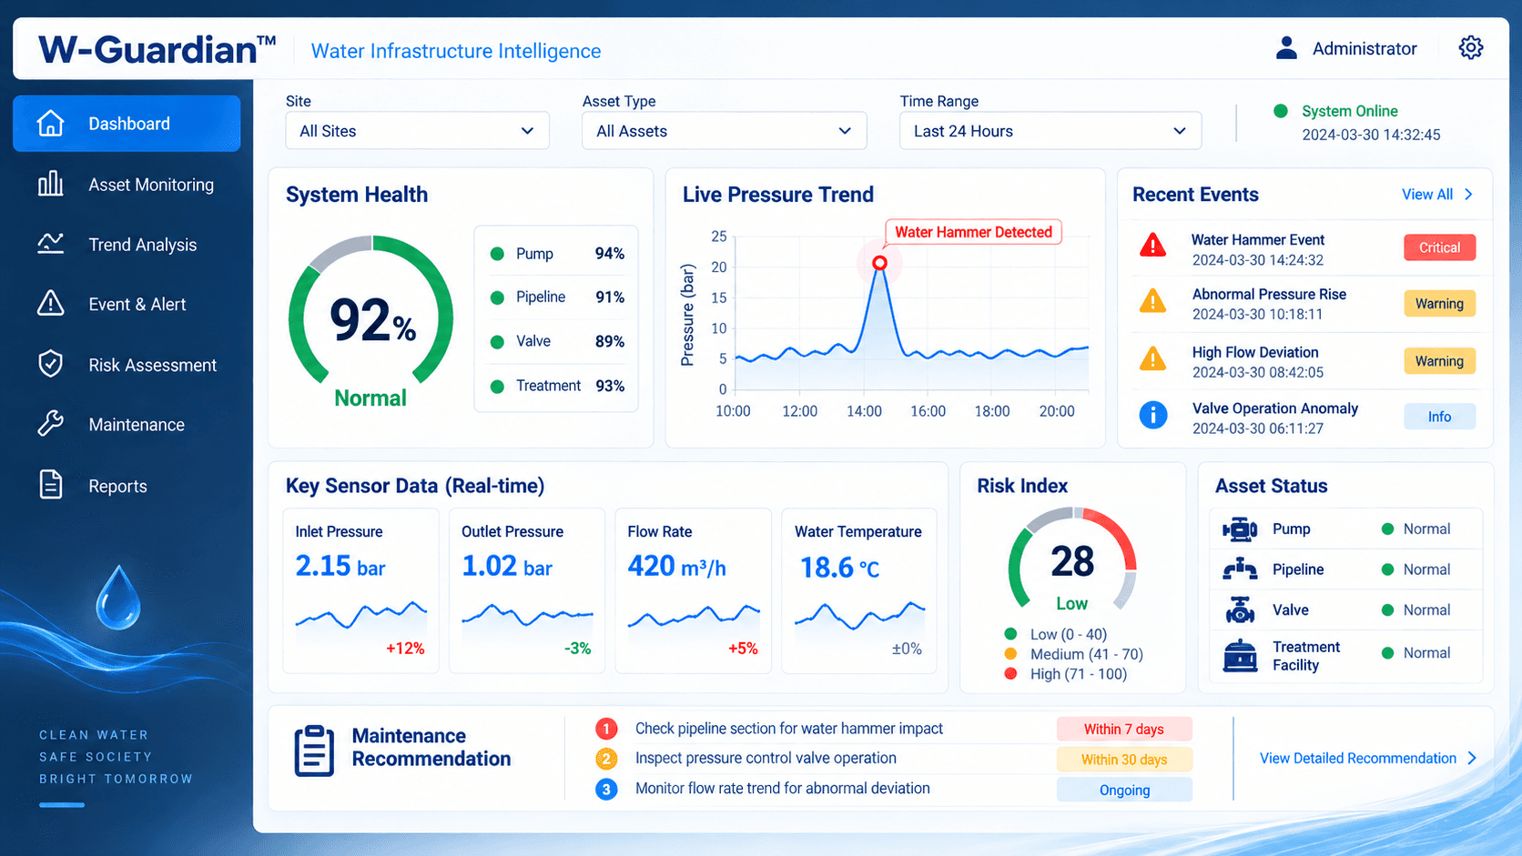
Task: Click the blue number 3 recommendation badge
Action: point(606,789)
